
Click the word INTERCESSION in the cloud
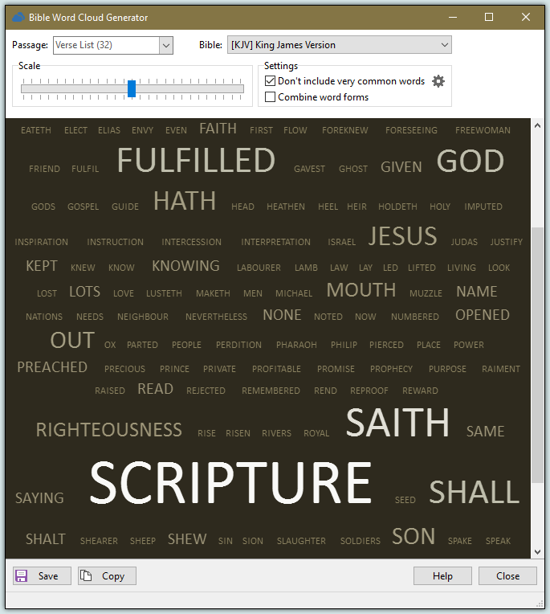[x=192, y=242]
